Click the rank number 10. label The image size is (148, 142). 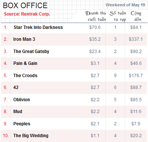click(6, 136)
